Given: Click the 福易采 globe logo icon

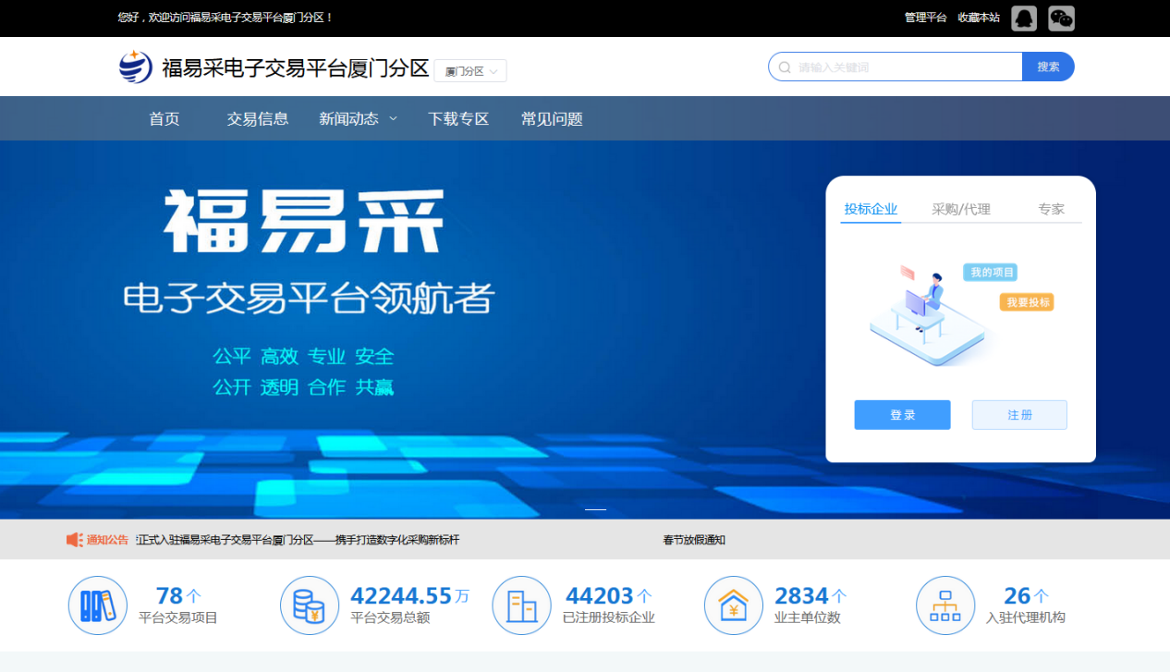Looking at the screenshot, I should click(x=136, y=67).
